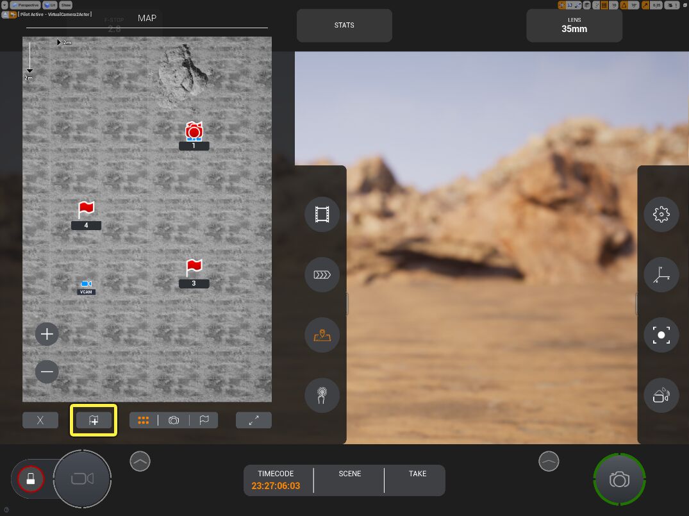Select flag bookmark 4 on the map
This screenshot has height=516, width=689.
(x=86, y=215)
